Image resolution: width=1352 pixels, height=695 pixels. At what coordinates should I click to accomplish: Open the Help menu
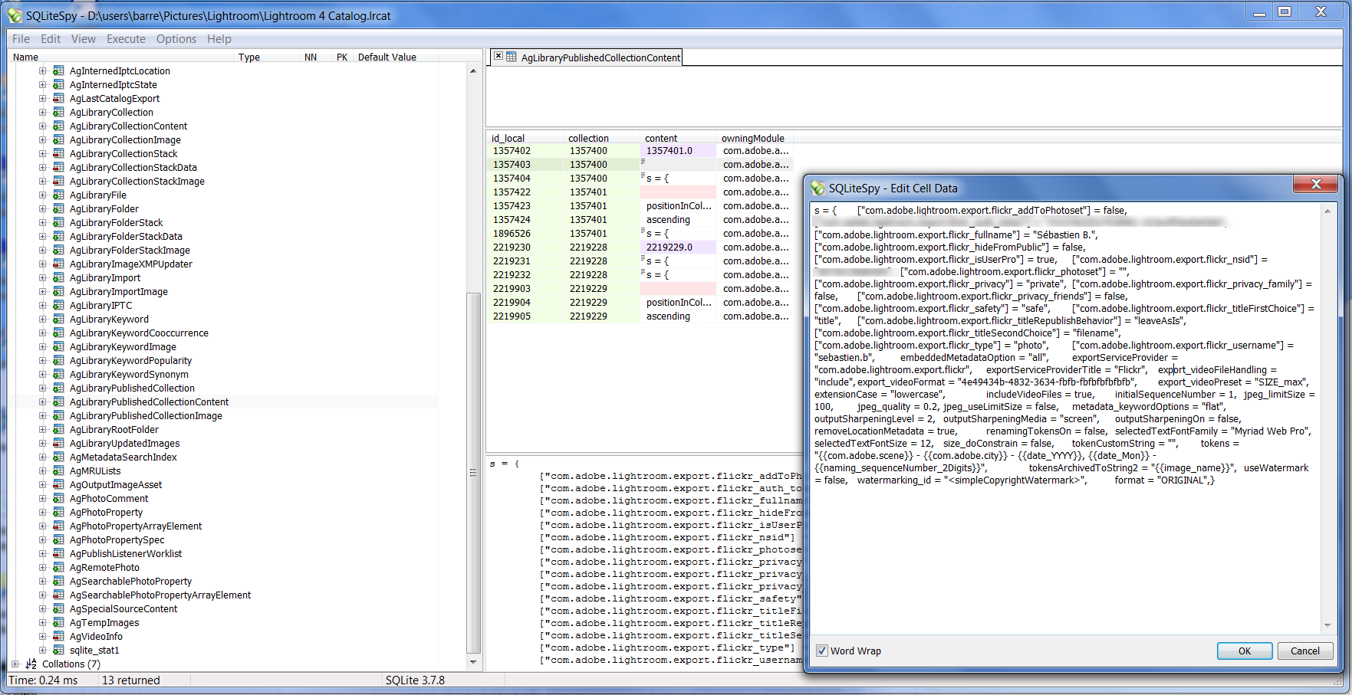click(x=219, y=39)
